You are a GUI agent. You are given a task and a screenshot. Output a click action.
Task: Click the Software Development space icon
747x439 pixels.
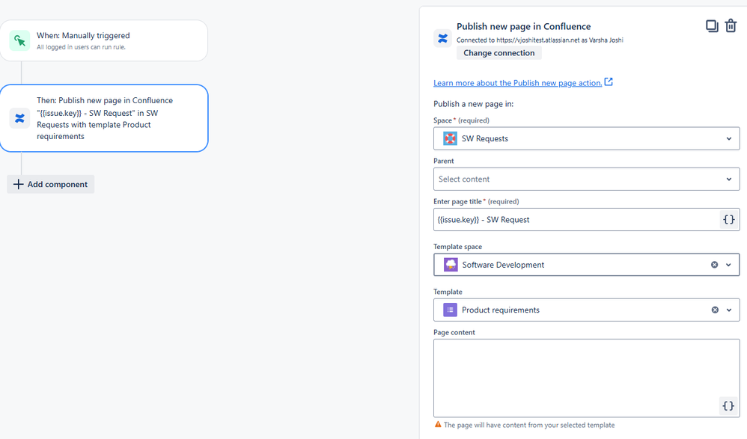coord(450,265)
